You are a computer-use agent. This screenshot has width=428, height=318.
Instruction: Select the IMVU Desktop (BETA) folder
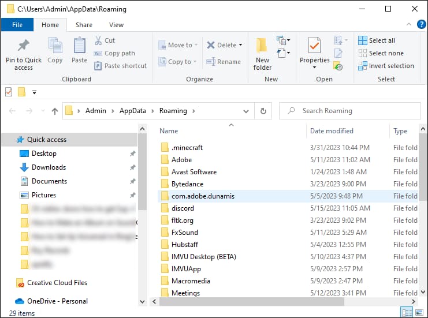click(x=288, y=257)
